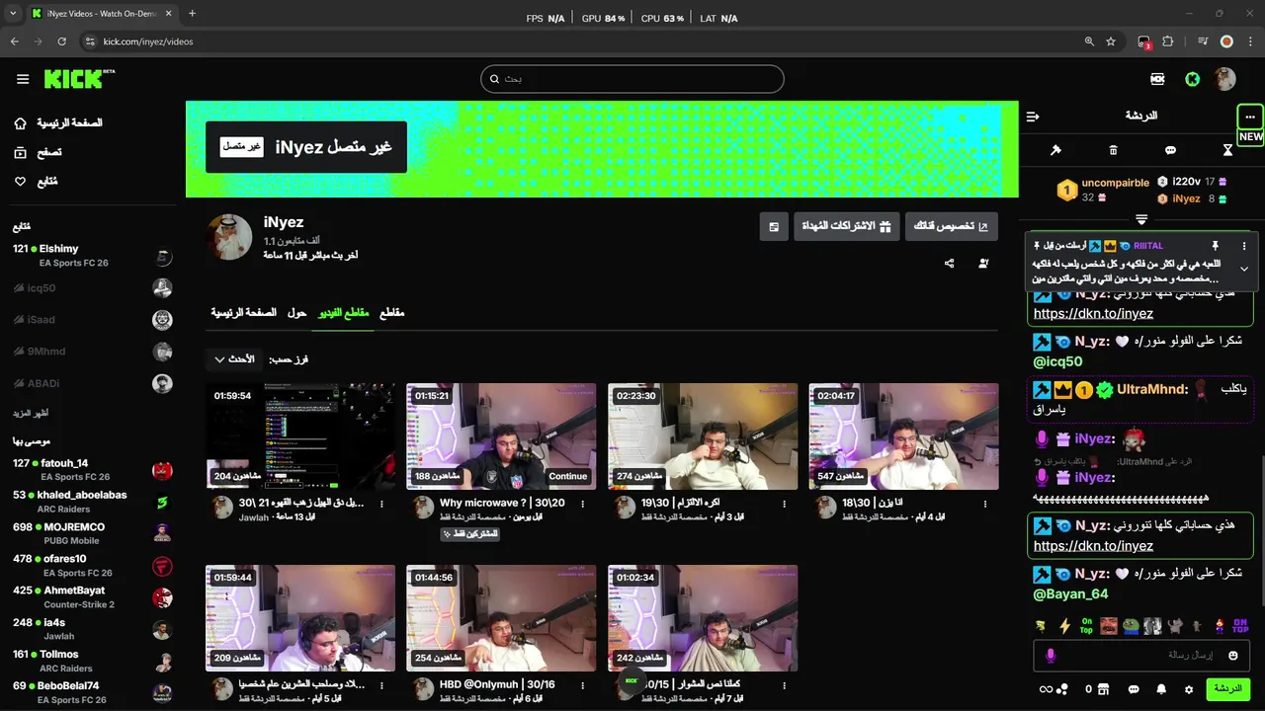
Task: Click the Continue label on microwave video
Action: click(568, 476)
